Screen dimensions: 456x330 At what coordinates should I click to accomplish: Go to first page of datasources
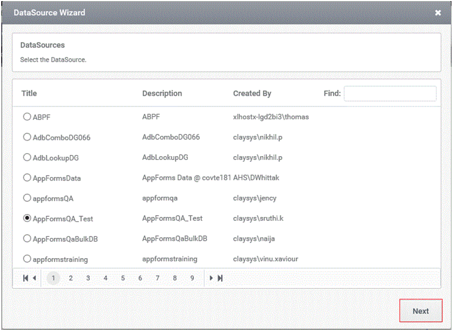click(25, 278)
